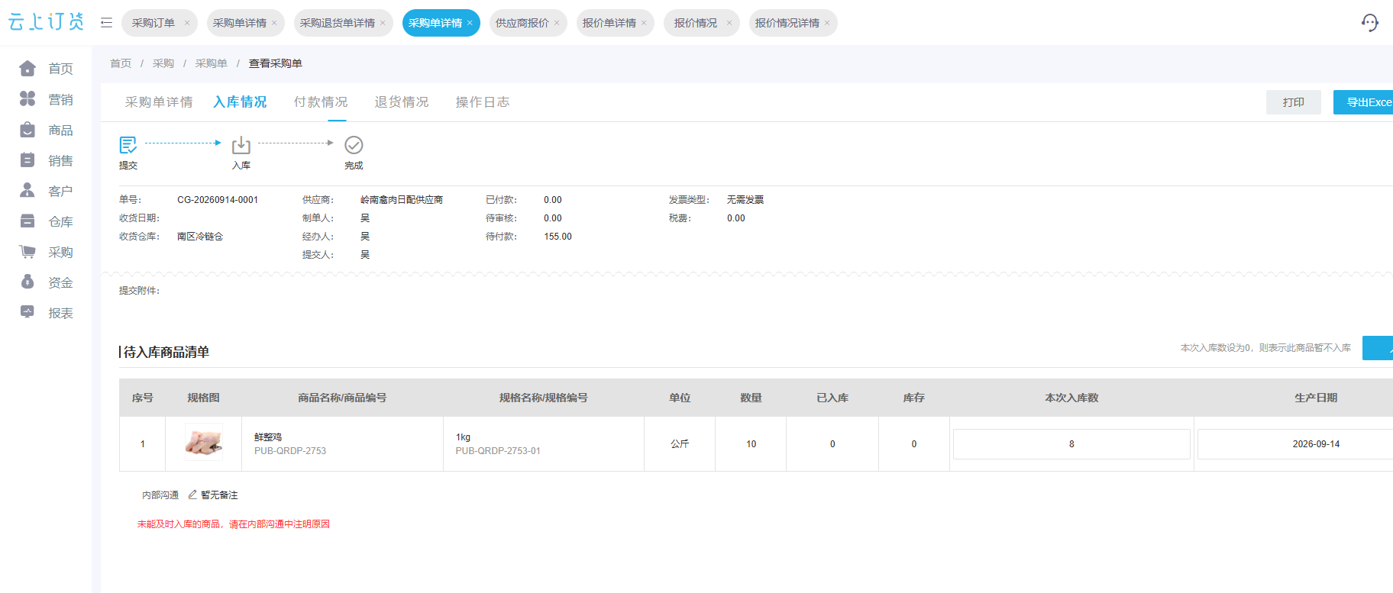Open the 商品 products sidebar icon
Image resolution: width=1393 pixels, height=593 pixels.
pyautogui.click(x=27, y=130)
